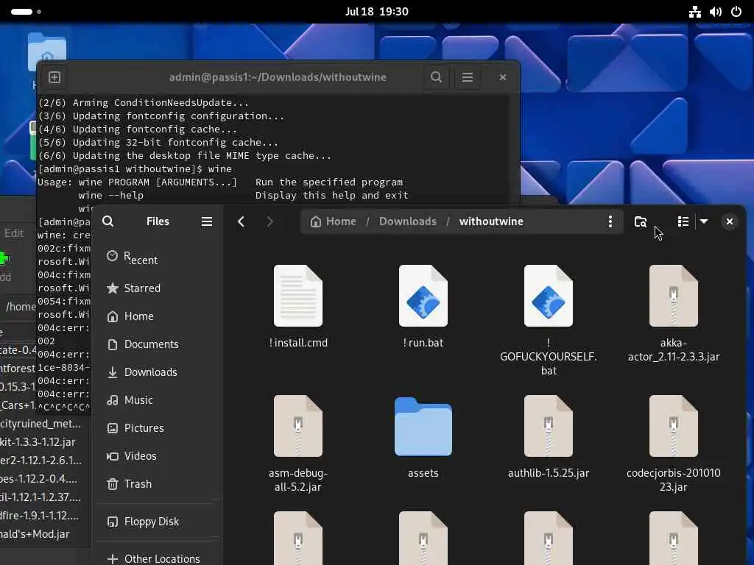Click the !install.cmd file name label
754x565 pixels.
[298, 343]
